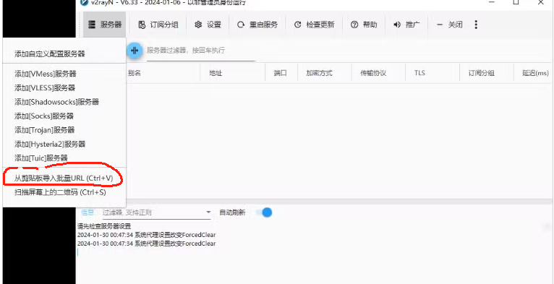Toggle the 自动刷新 auto-refresh switch
The width and height of the screenshot is (554, 284).
tap(264, 212)
